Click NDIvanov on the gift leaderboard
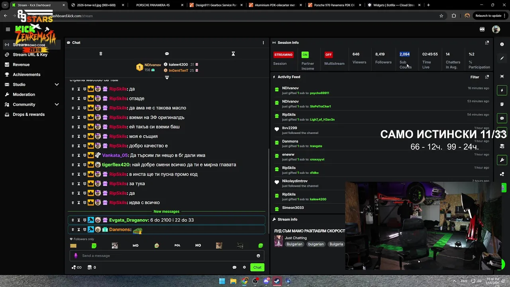The width and height of the screenshot is (510, 287). (x=153, y=65)
